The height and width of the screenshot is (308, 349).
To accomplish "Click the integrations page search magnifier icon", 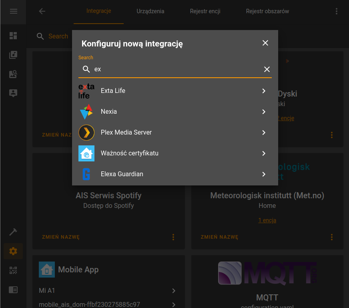I will [40, 36].
